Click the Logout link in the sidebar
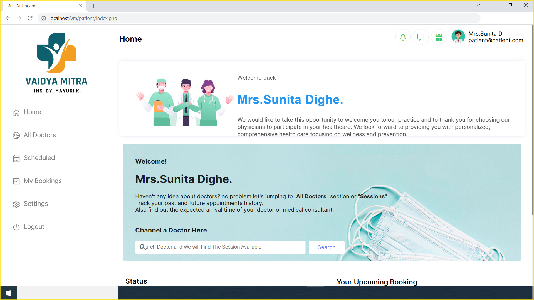 pos(34,227)
